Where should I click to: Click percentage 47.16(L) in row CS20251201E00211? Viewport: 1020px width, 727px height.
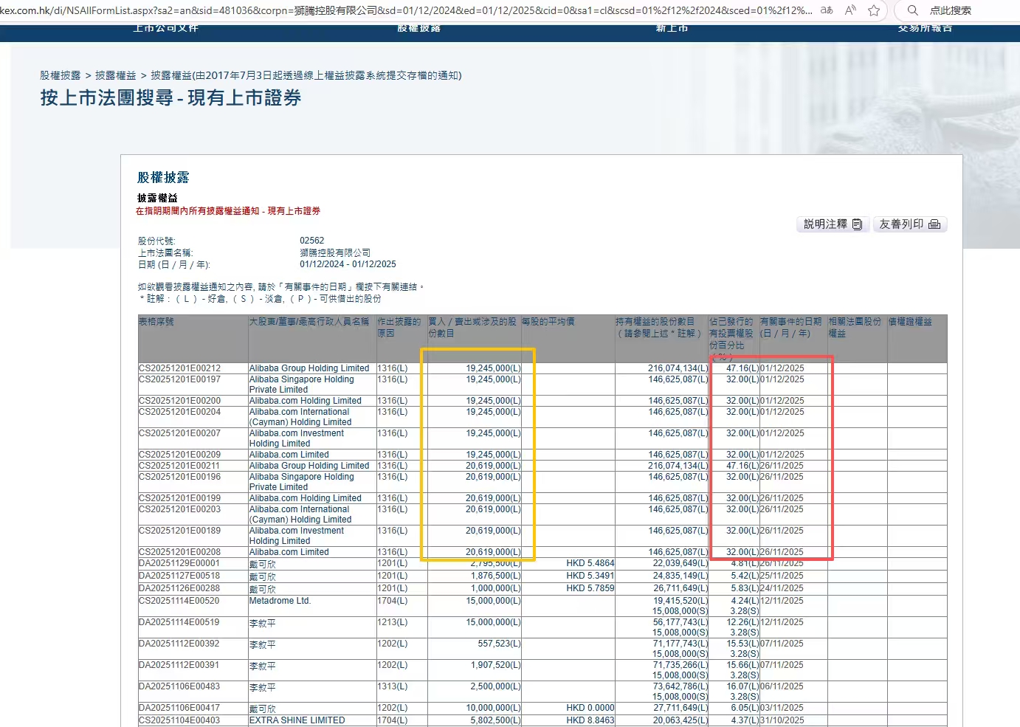point(742,466)
